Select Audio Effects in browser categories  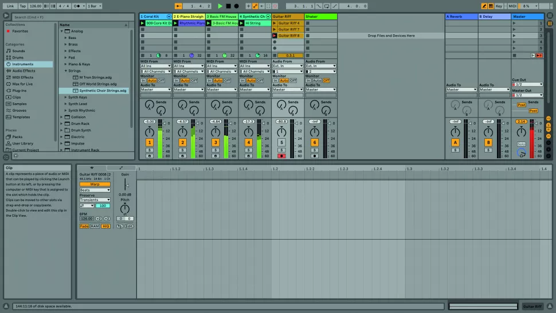[x=24, y=71]
